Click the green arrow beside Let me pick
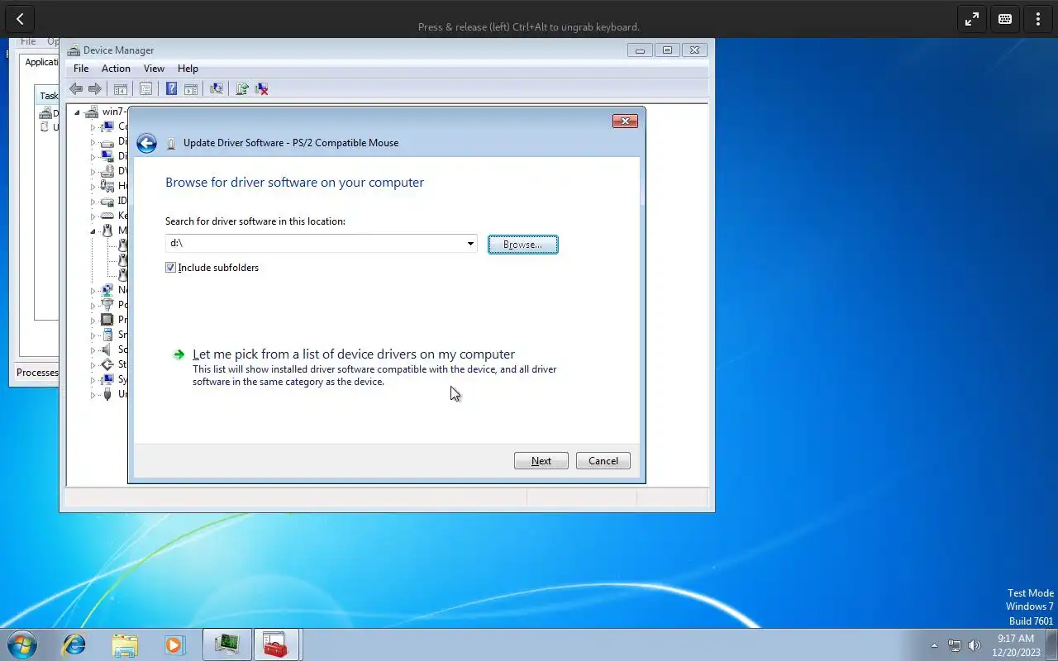 (x=179, y=354)
